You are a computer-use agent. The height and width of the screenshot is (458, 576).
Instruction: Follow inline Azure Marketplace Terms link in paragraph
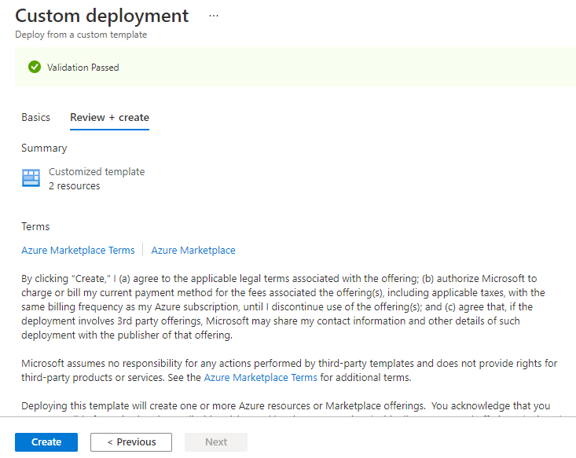coord(261,378)
